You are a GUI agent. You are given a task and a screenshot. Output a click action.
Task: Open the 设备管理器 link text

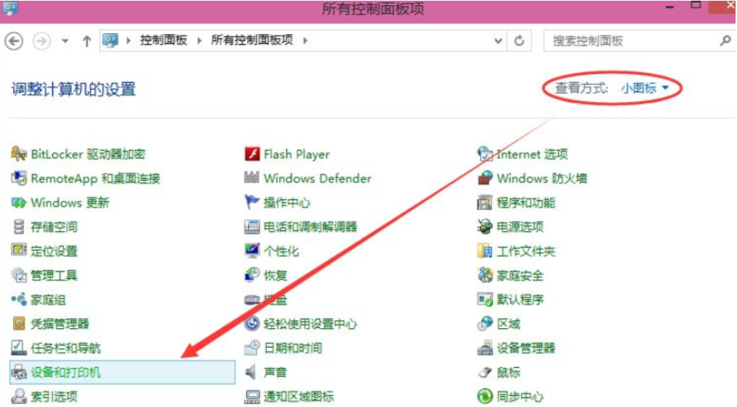526,348
